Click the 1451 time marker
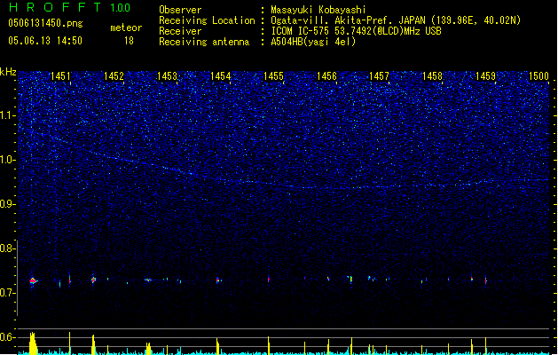Screen dimensions: 558x355 (61, 77)
